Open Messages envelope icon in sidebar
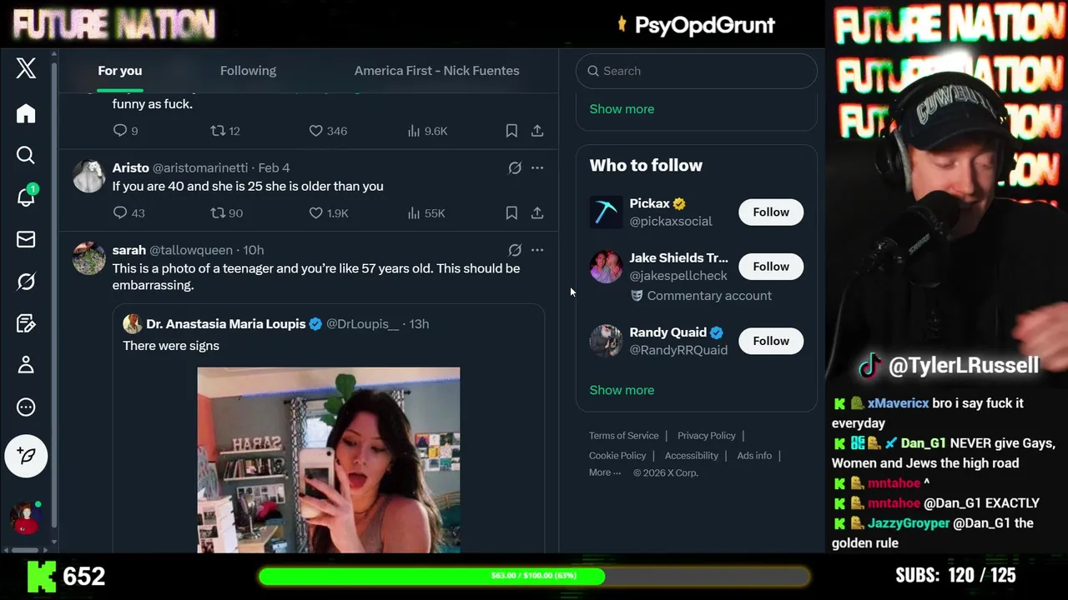 click(26, 239)
